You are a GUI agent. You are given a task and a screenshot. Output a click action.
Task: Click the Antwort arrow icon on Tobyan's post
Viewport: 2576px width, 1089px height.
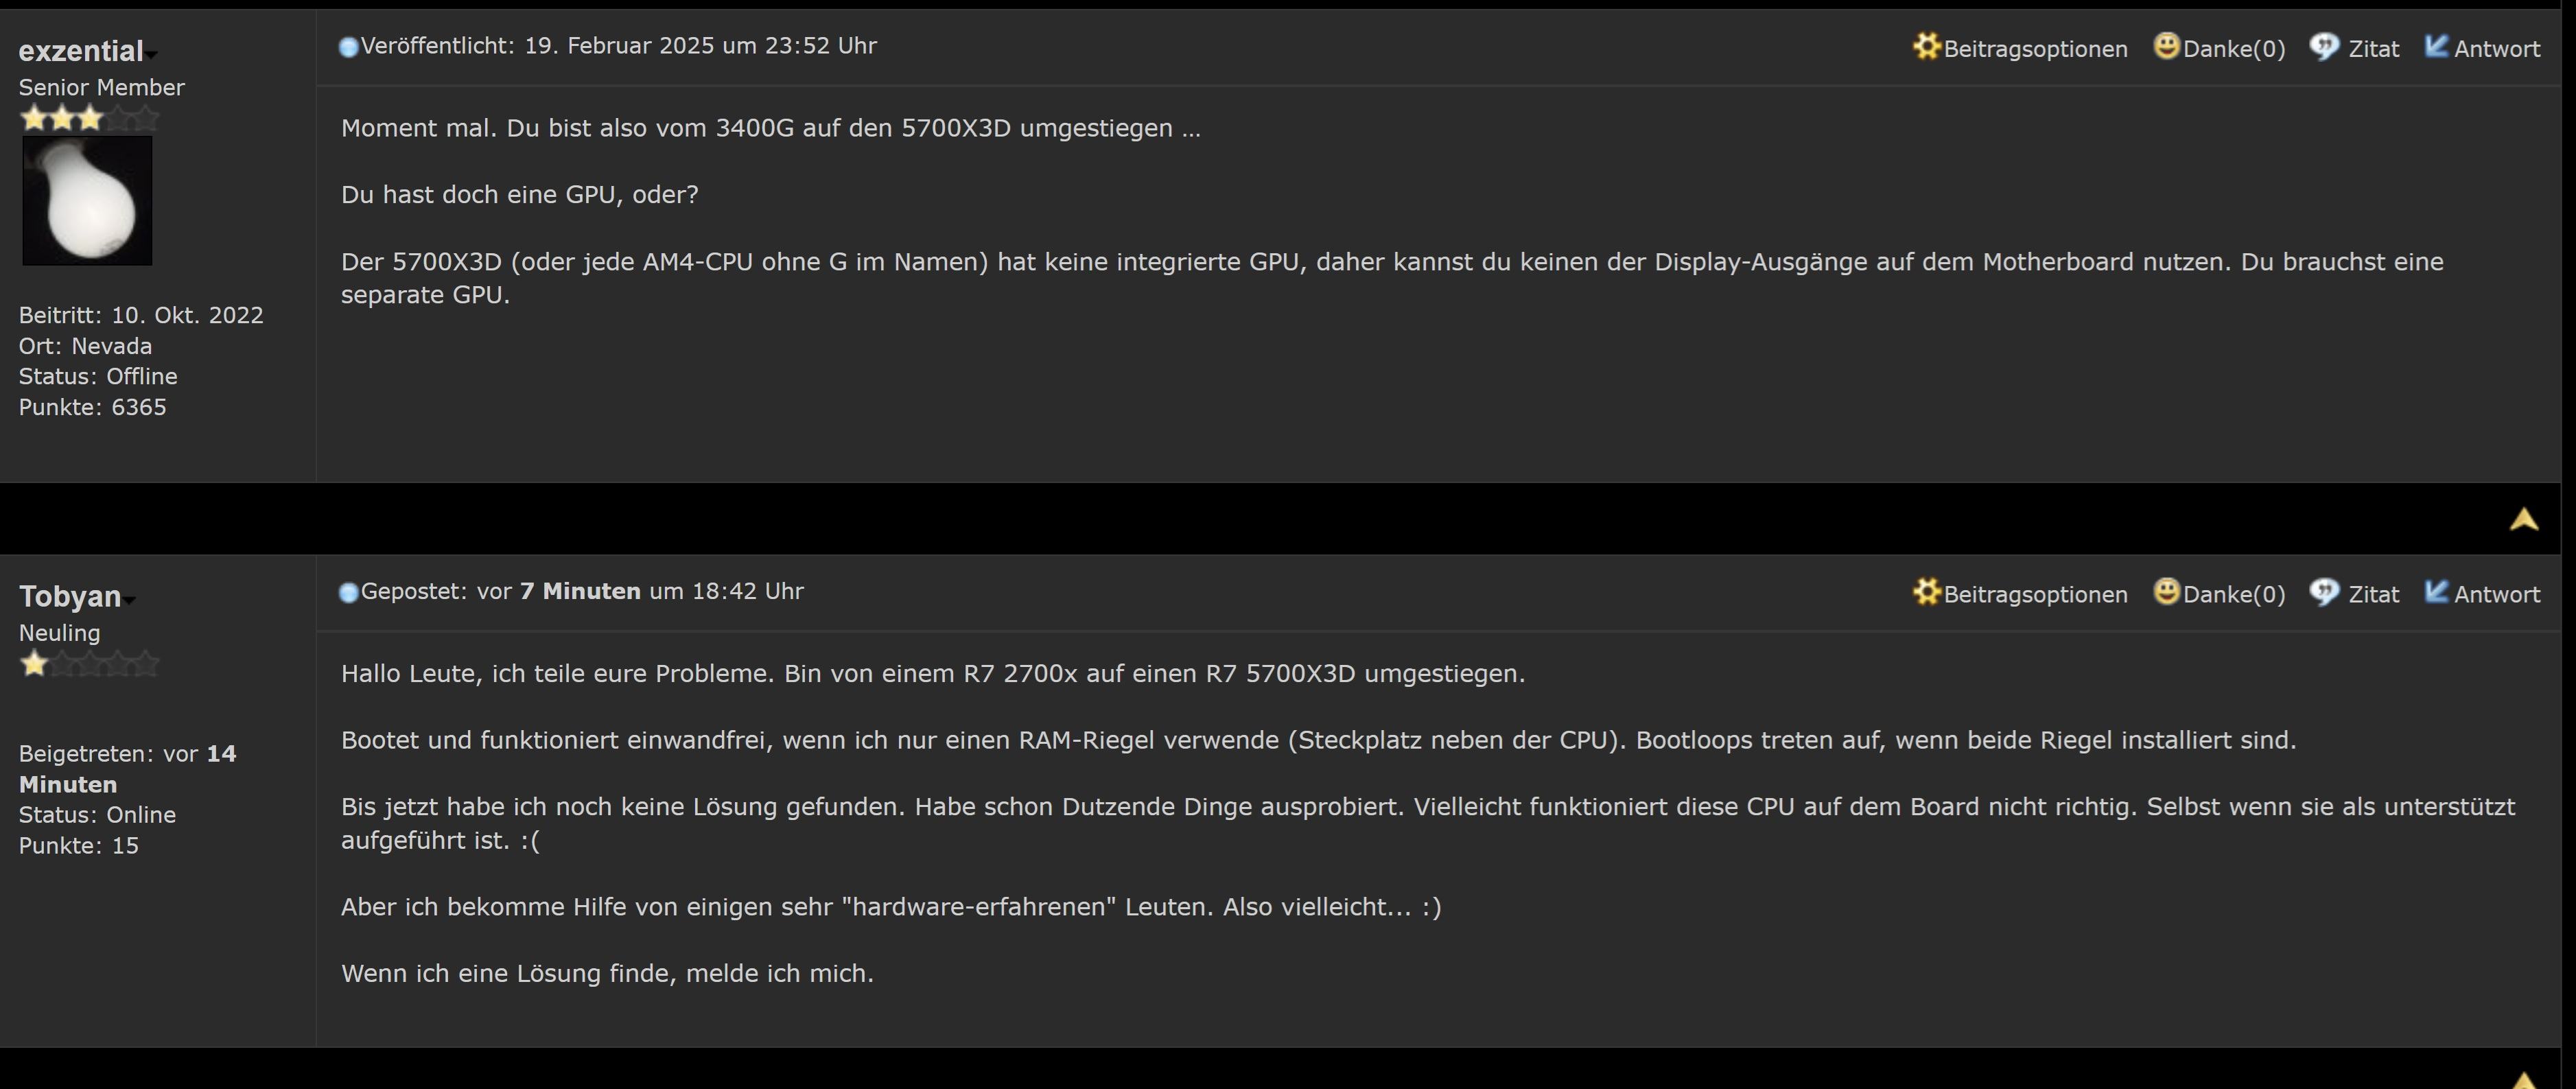pos(2437,592)
